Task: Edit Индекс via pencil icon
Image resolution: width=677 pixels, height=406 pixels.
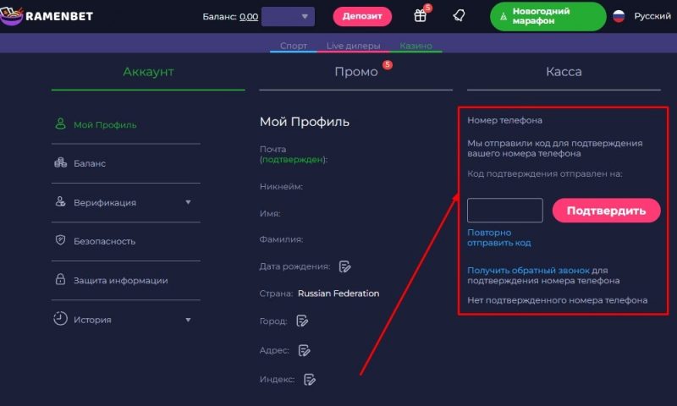Action: 310,380
